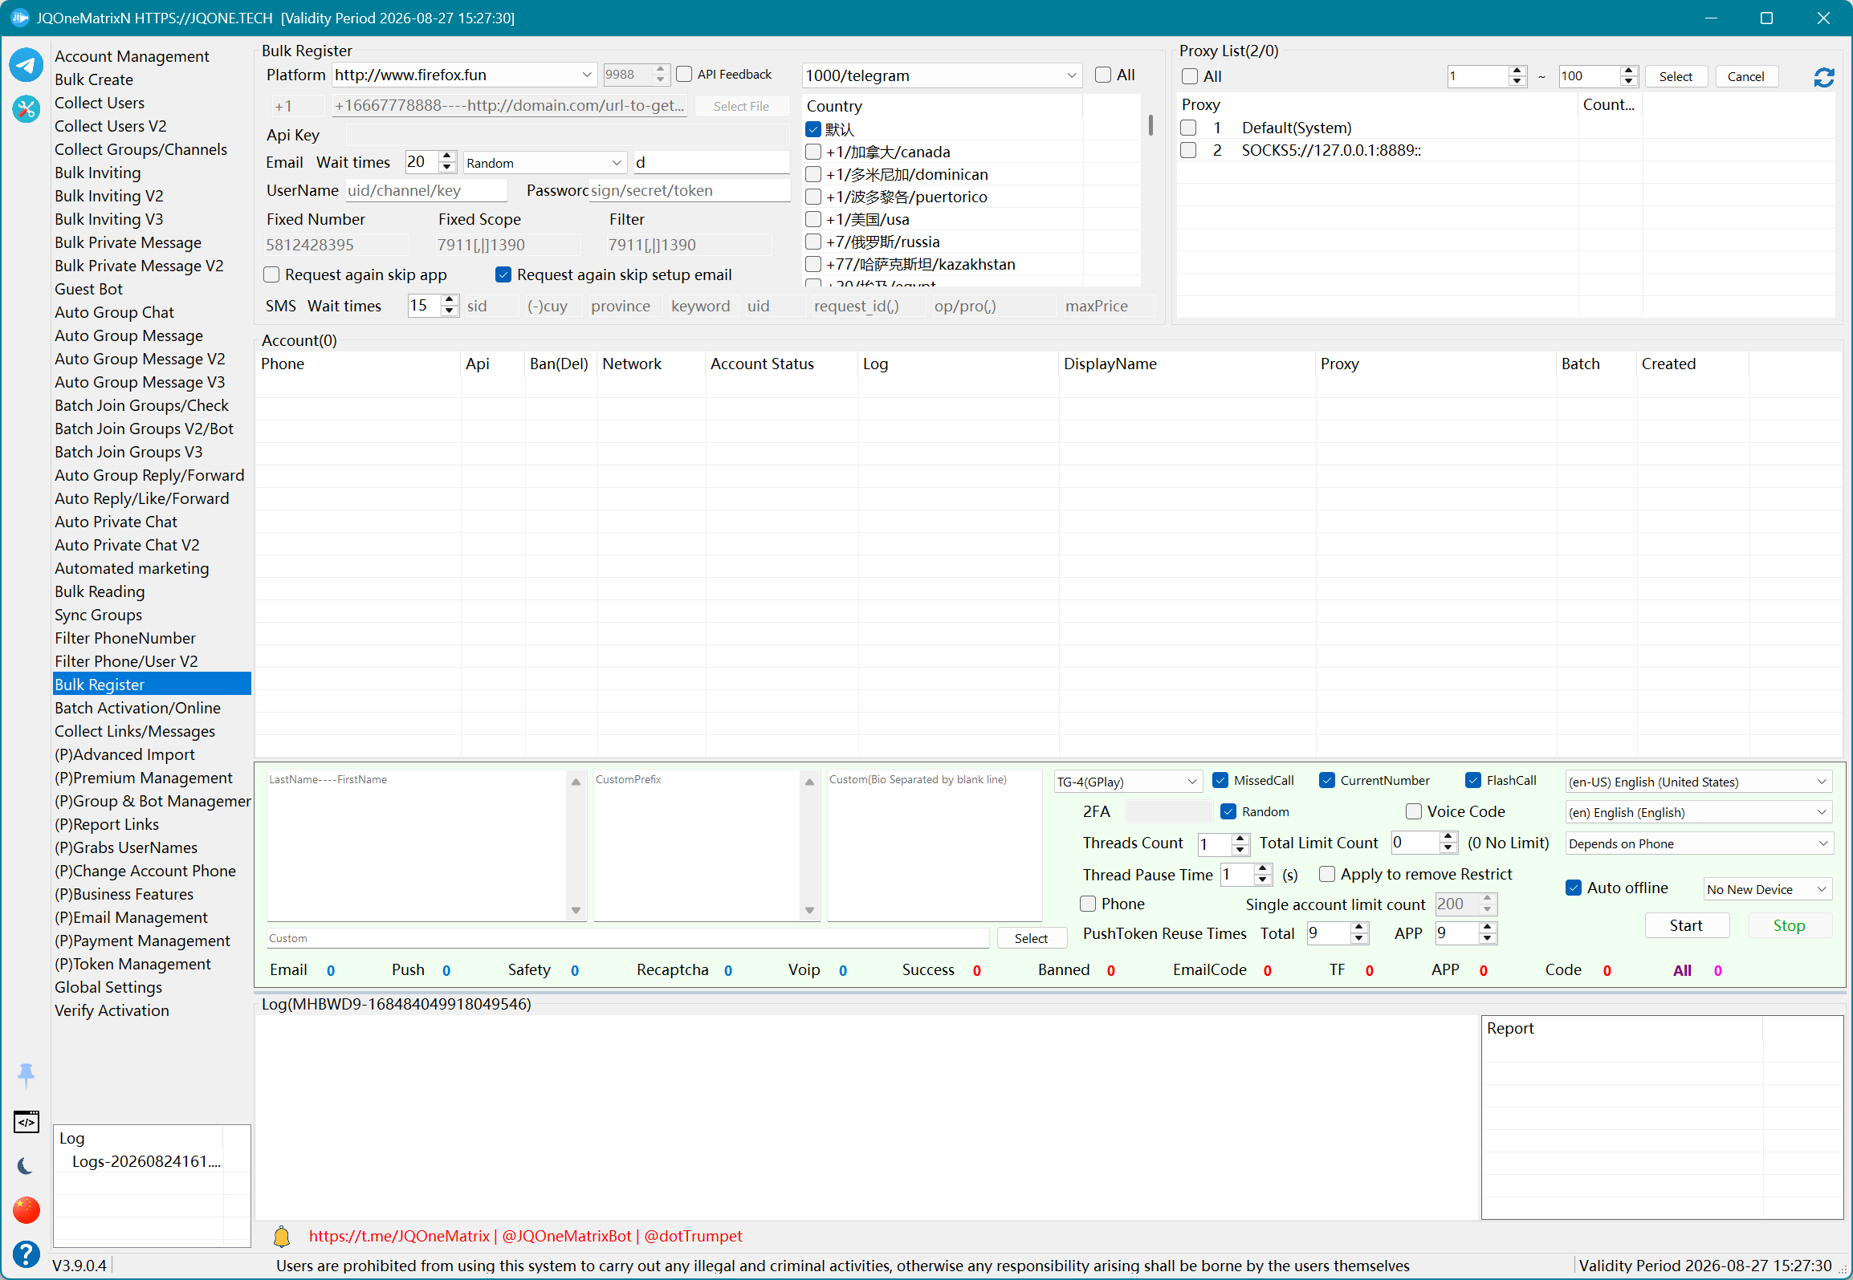Viewport: 1853px width, 1280px height.
Task: Click the JQOneMatrixN app logo in title bar
Action: pos(19,18)
